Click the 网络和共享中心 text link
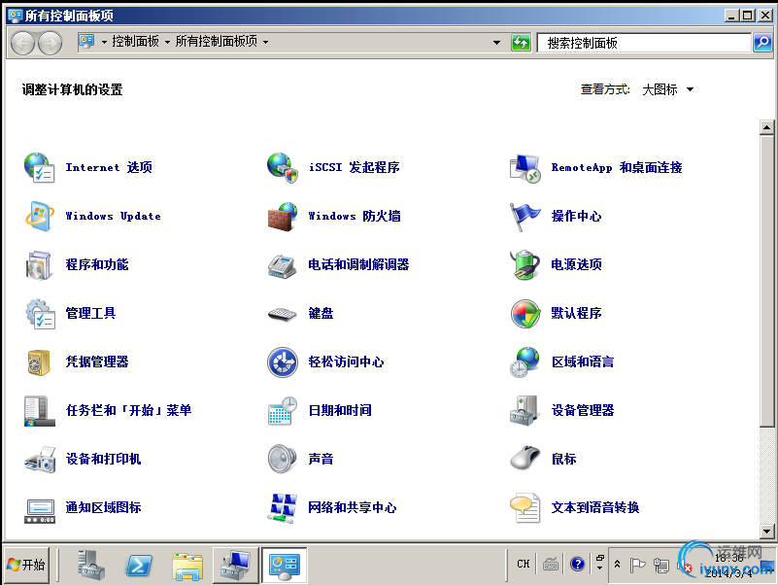The width and height of the screenshot is (778, 585). [353, 507]
